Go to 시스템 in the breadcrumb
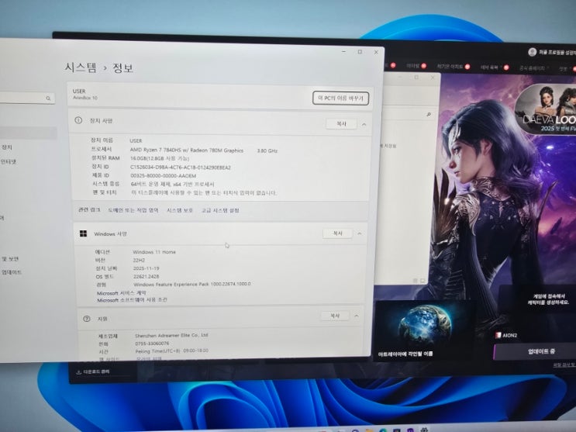The width and height of the screenshot is (576, 432). coord(81,67)
